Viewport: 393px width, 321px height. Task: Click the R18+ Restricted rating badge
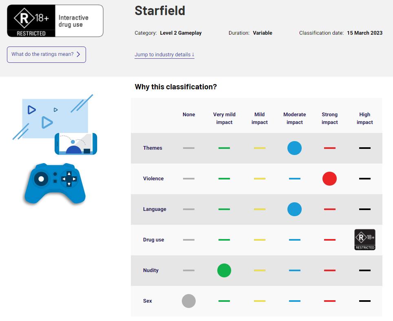[31, 21]
